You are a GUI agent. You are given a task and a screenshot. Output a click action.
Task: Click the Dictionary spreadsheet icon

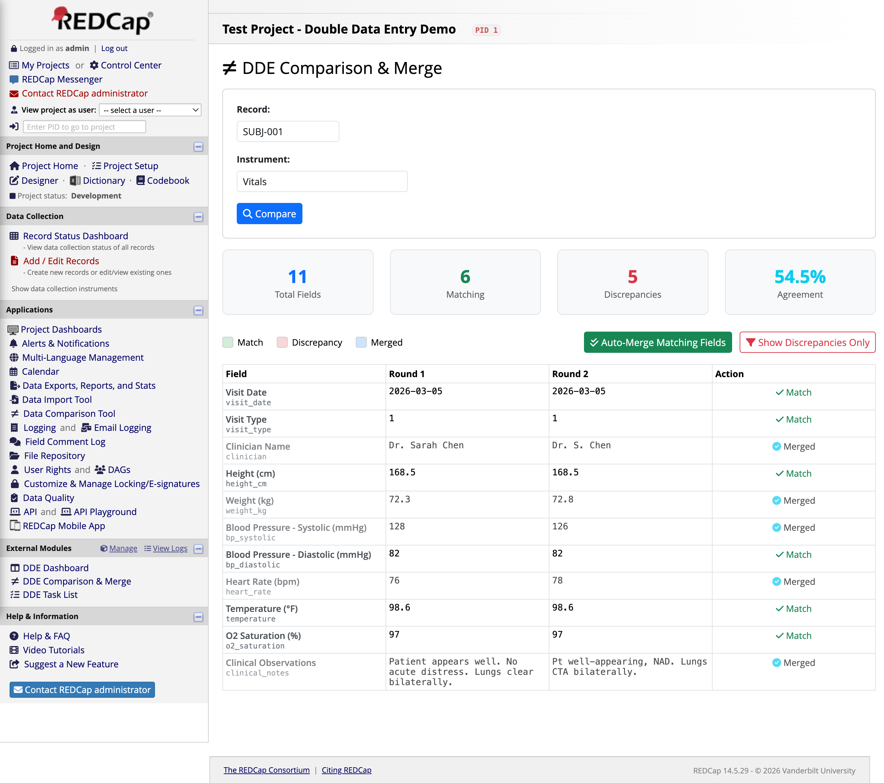[75, 180]
